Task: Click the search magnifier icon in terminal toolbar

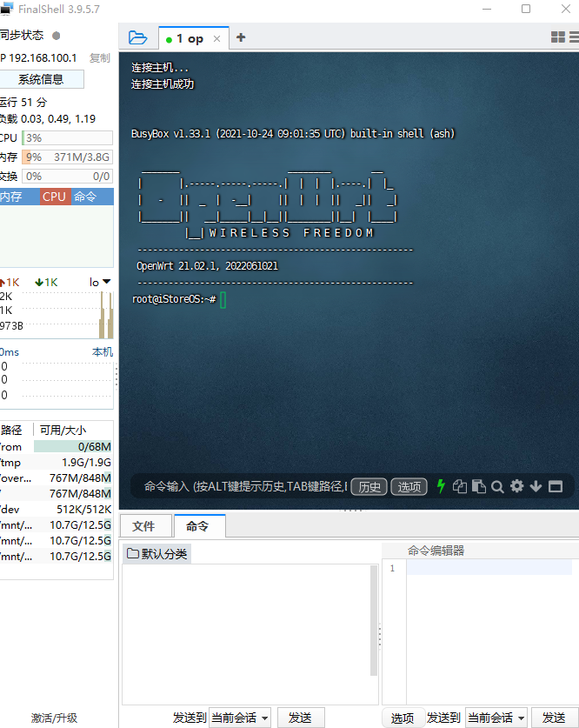Action: coord(497,486)
